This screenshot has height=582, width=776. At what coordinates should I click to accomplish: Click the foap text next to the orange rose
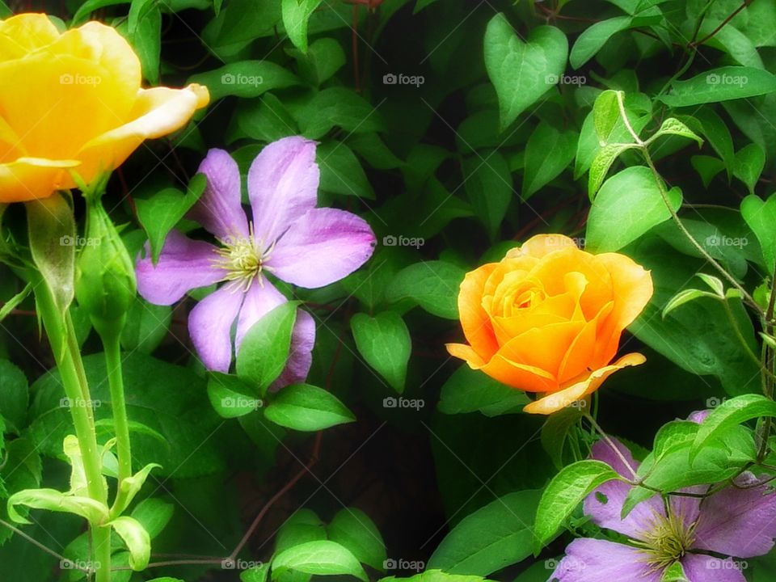point(576,240)
